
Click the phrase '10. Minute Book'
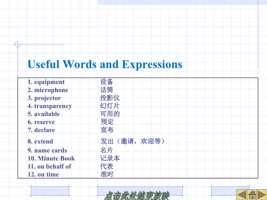[51, 158]
